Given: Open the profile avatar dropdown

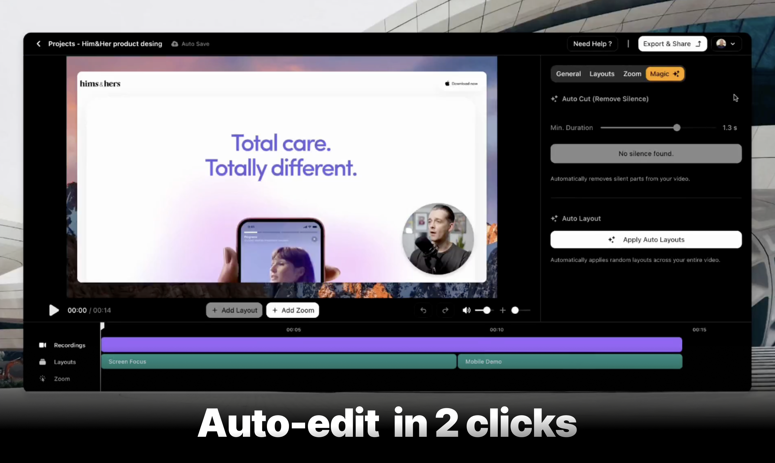Looking at the screenshot, I should click(726, 44).
